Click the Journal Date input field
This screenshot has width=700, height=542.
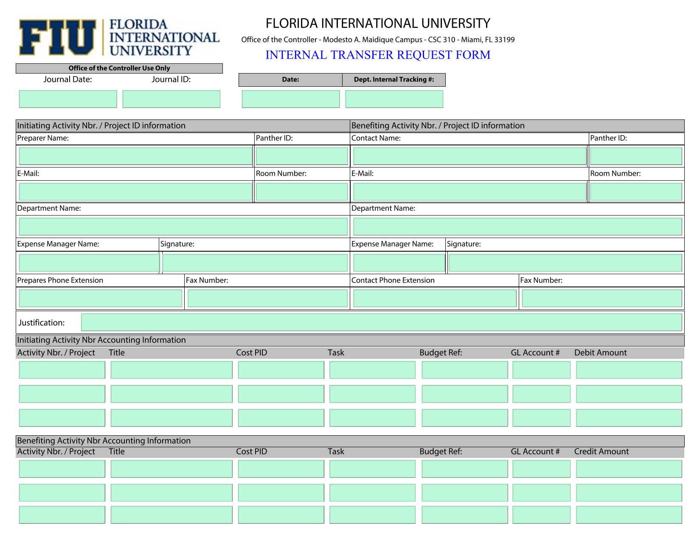pyautogui.click(x=68, y=99)
